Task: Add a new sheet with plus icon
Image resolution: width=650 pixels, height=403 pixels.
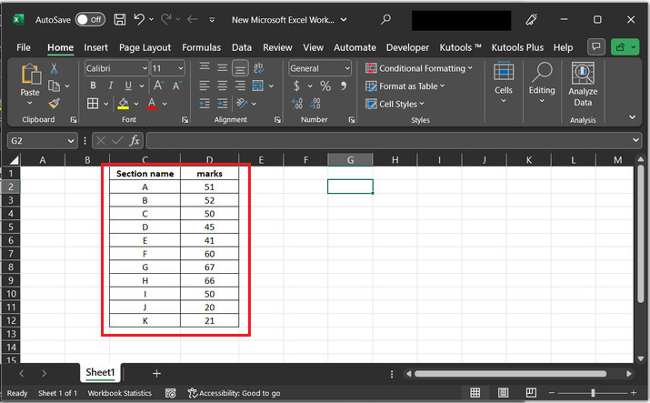Action: (x=156, y=373)
